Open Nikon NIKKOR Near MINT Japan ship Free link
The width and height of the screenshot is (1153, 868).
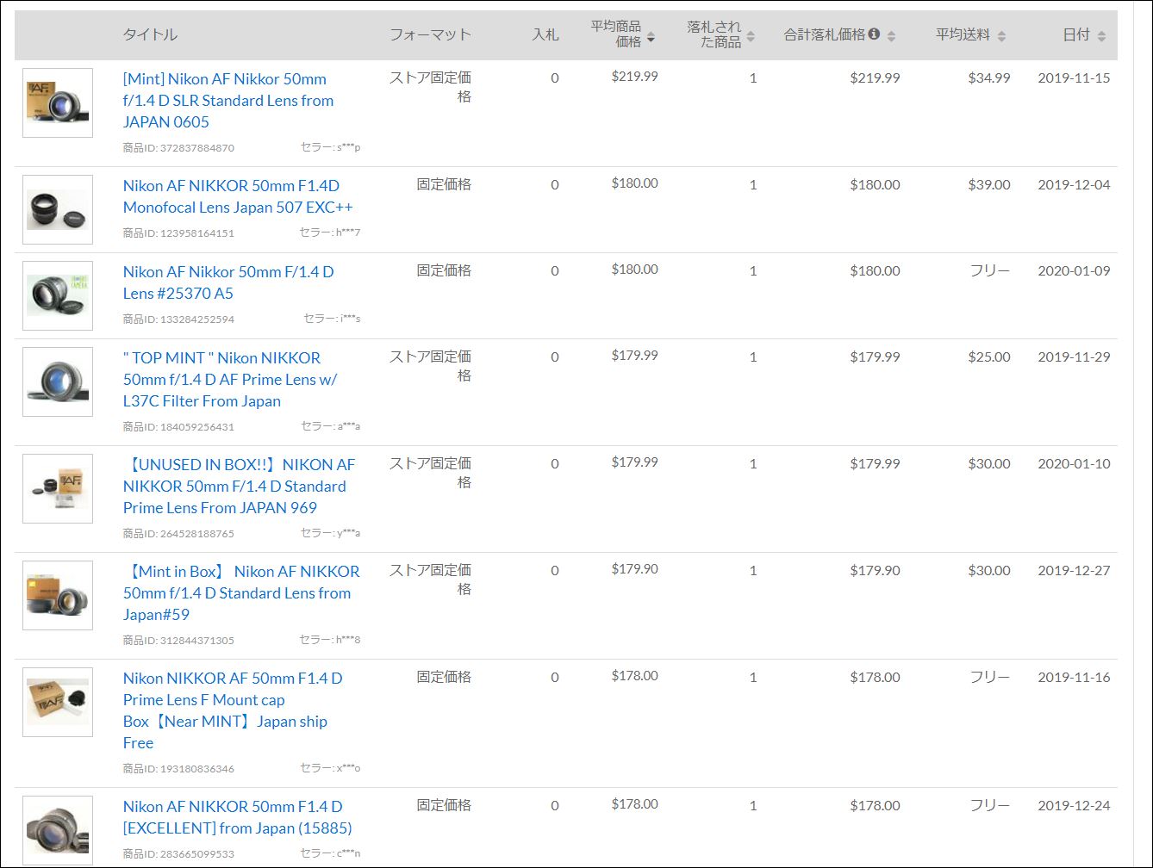(233, 710)
